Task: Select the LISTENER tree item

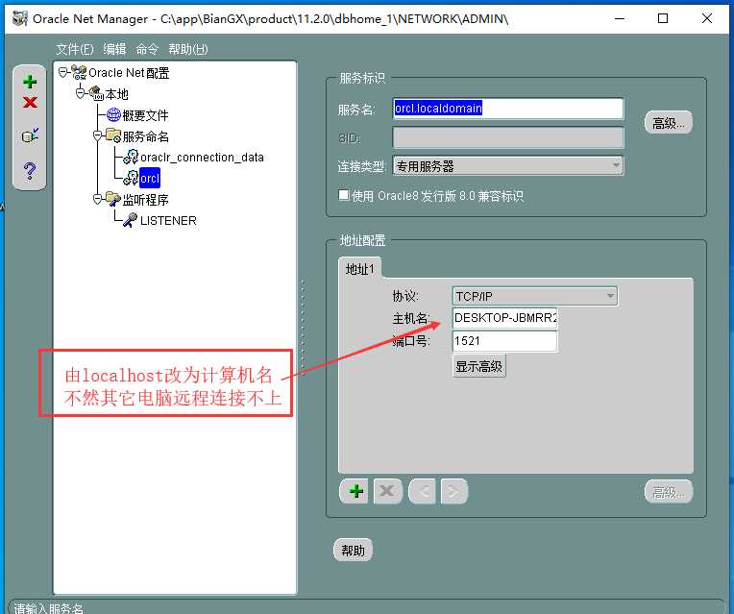Action: pos(168,221)
